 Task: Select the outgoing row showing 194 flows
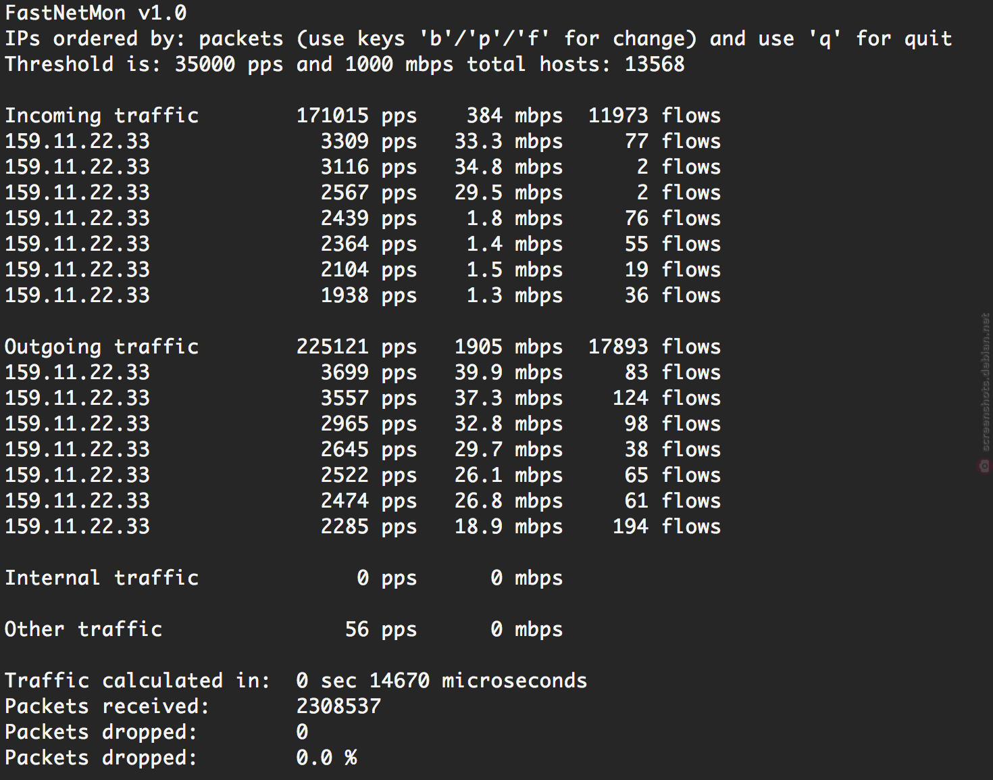pyautogui.click(x=363, y=527)
